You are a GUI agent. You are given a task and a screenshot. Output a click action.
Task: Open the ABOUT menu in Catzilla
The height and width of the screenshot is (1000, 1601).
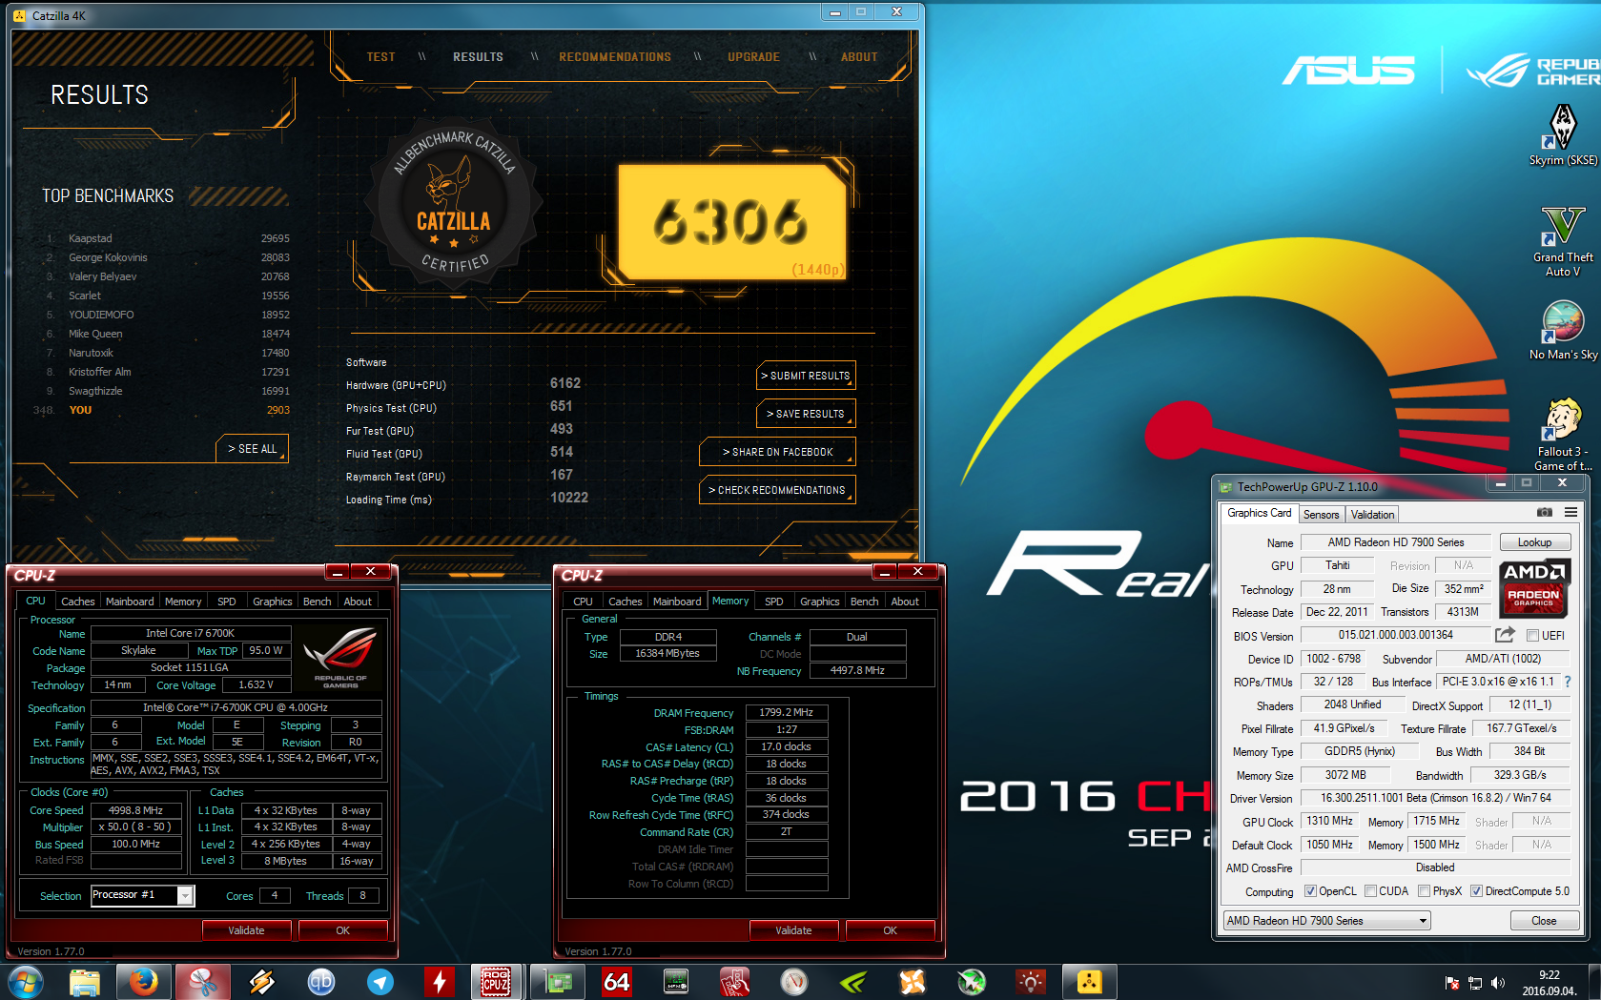859,57
